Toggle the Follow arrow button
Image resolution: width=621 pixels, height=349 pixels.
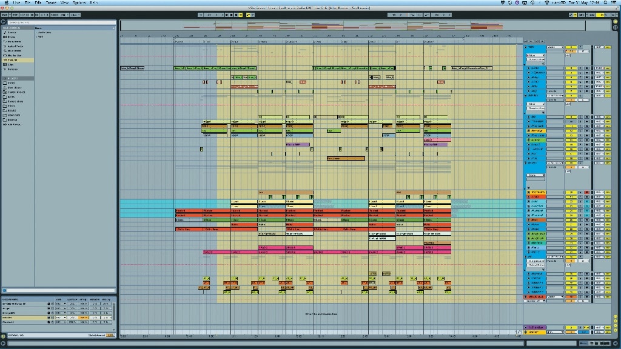[x=201, y=15]
